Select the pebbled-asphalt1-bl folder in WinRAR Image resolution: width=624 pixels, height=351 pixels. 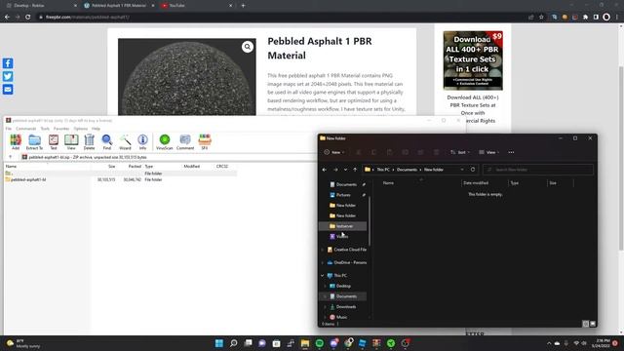tap(26, 179)
